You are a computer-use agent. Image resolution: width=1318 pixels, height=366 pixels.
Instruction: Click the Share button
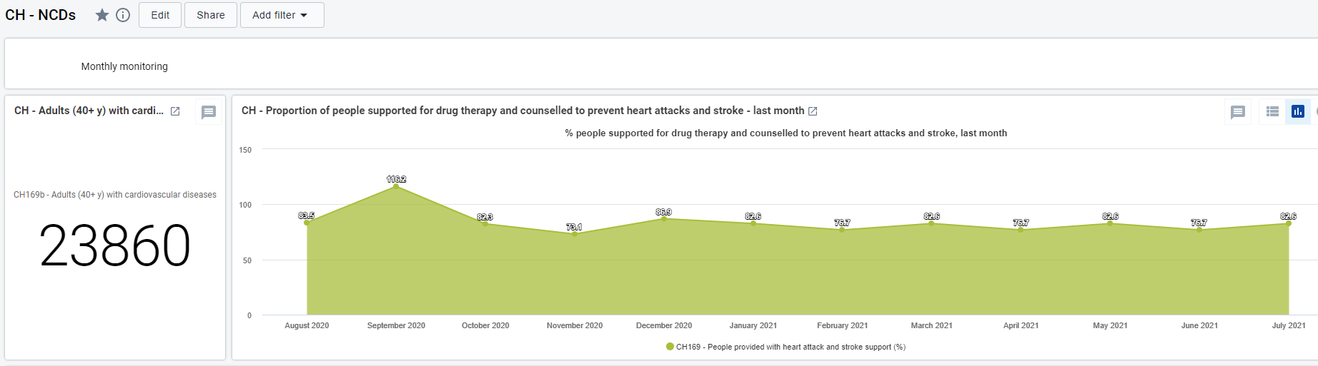pos(211,15)
